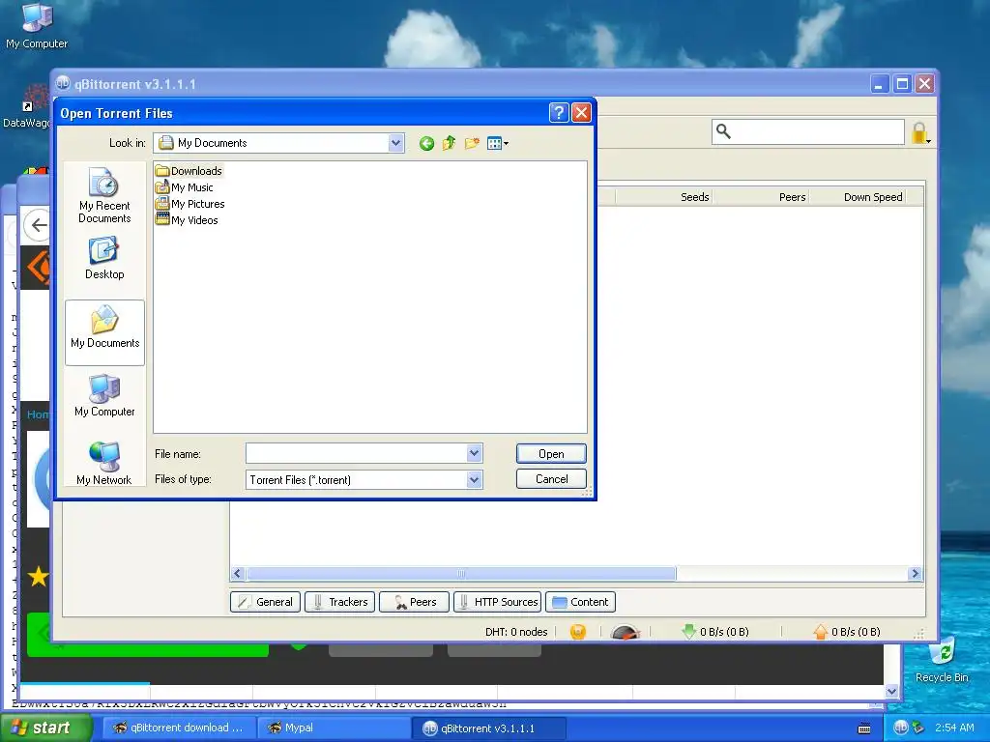Open the Start menu
The width and height of the screenshot is (990, 742).
pos(44,728)
